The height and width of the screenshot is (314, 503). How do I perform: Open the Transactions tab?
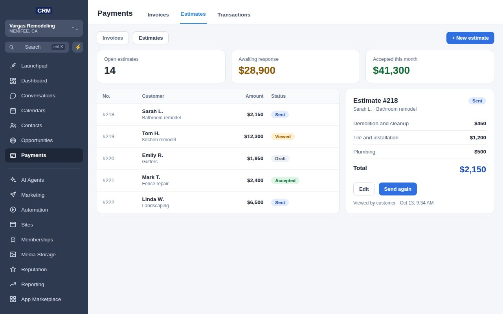pos(234,15)
